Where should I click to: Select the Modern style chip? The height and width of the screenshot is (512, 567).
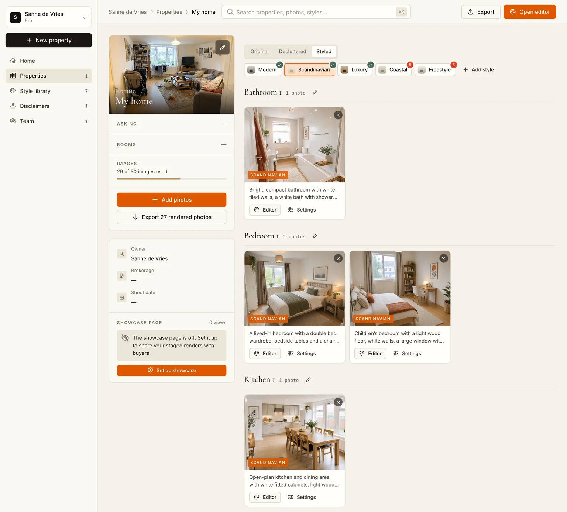(262, 70)
